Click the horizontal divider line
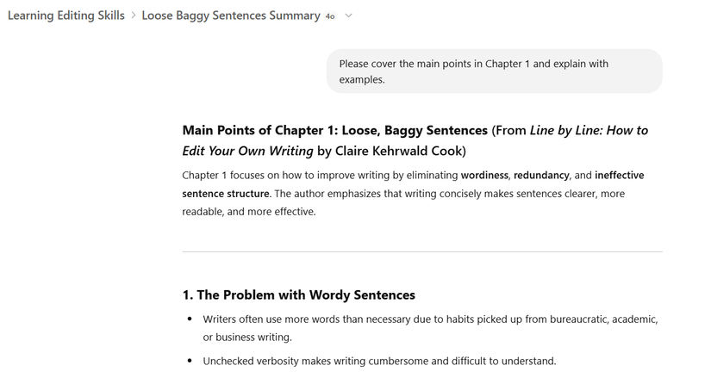This screenshot has height=378, width=711. click(x=421, y=251)
